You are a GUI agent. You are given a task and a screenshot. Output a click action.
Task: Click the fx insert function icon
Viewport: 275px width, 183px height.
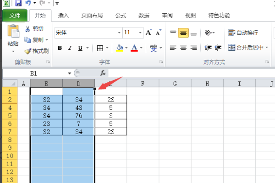coord(103,73)
